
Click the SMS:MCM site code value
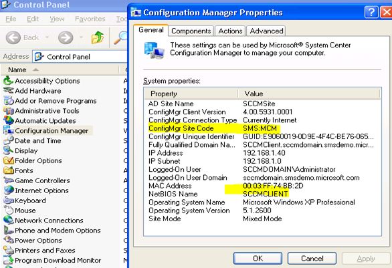pyautogui.click(x=260, y=128)
